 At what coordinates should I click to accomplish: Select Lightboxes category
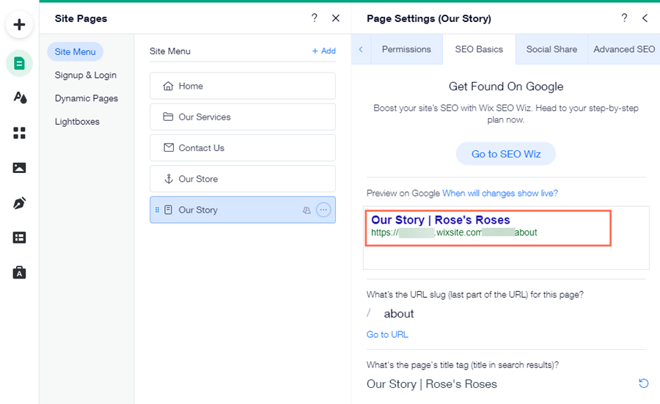pos(77,122)
